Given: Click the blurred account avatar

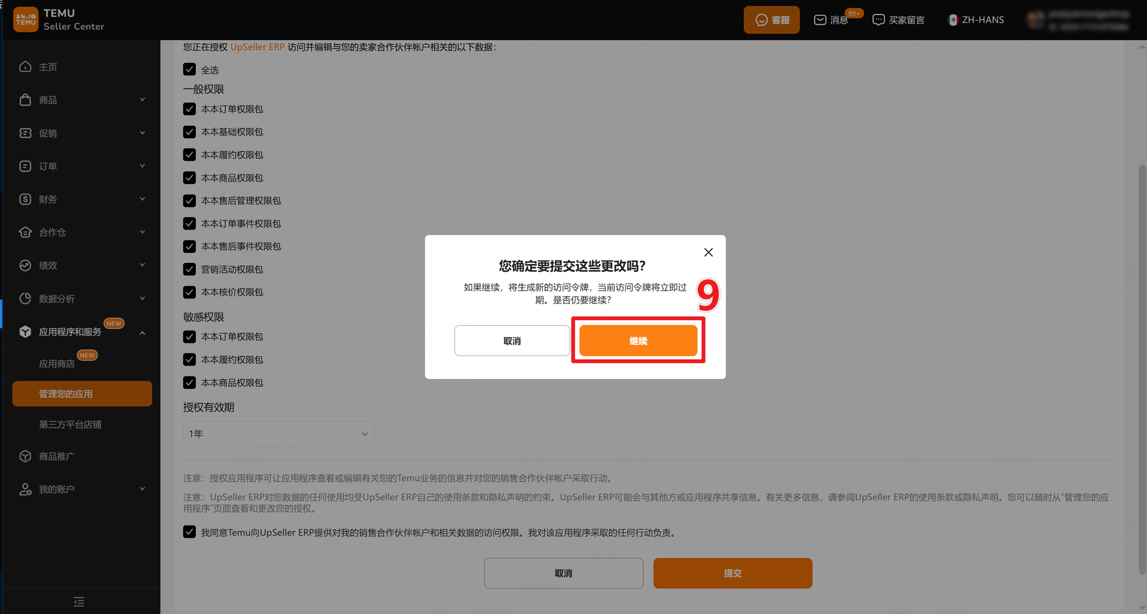Looking at the screenshot, I should tap(1035, 20).
